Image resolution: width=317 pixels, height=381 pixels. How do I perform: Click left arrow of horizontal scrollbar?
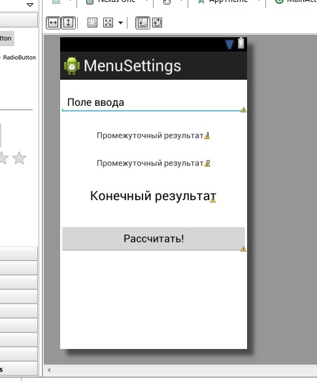pos(49,370)
